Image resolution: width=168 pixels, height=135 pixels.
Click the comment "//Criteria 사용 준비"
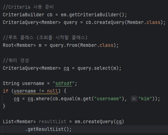[28, 7]
